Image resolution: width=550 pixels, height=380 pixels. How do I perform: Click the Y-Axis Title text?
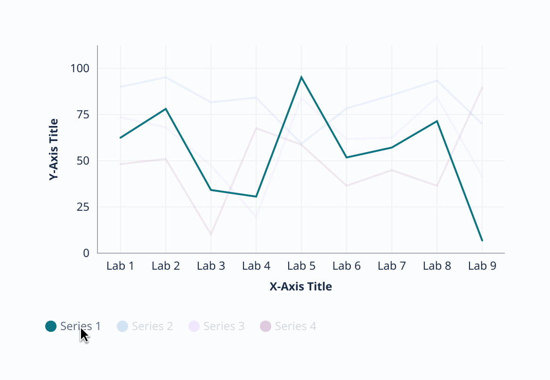point(54,149)
